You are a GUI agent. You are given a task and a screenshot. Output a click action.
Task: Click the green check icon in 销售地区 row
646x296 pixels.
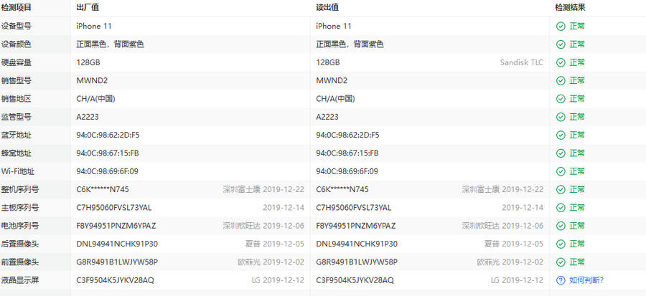click(x=561, y=99)
